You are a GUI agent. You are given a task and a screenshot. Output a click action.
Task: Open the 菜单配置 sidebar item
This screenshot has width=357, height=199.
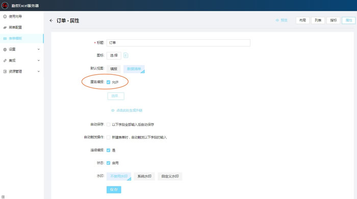point(21,27)
